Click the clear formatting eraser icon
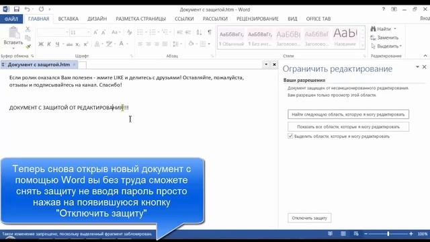430x242 pixels. pos(130,32)
